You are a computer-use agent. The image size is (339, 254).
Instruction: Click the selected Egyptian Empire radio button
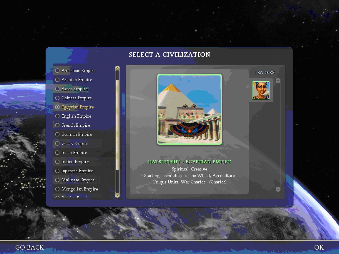click(x=58, y=107)
